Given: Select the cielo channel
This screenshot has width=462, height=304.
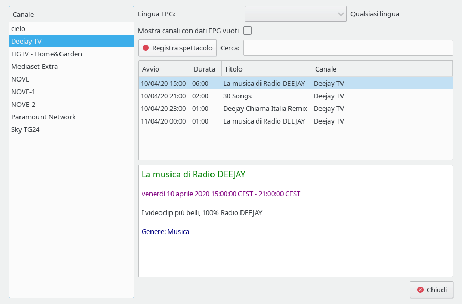Looking at the screenshot, I should coord(72,28).
